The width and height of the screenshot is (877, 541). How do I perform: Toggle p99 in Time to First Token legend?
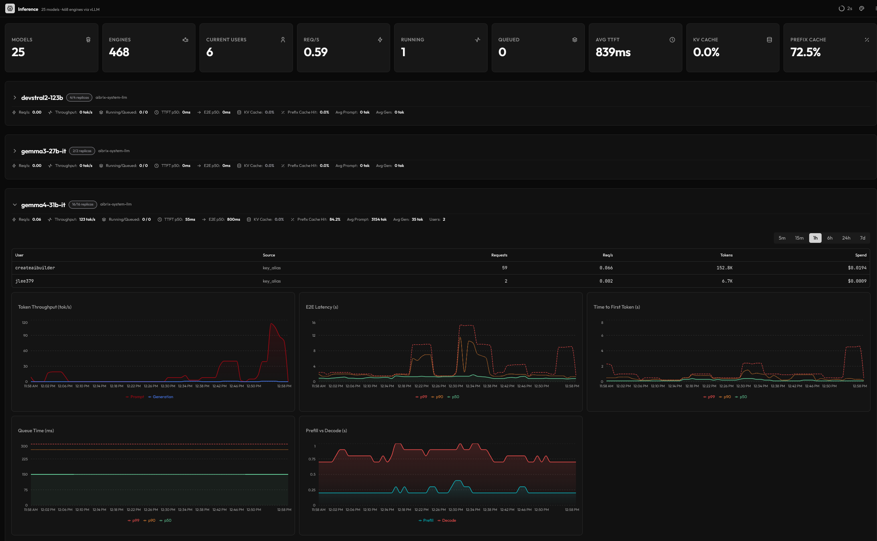point(709,397)
